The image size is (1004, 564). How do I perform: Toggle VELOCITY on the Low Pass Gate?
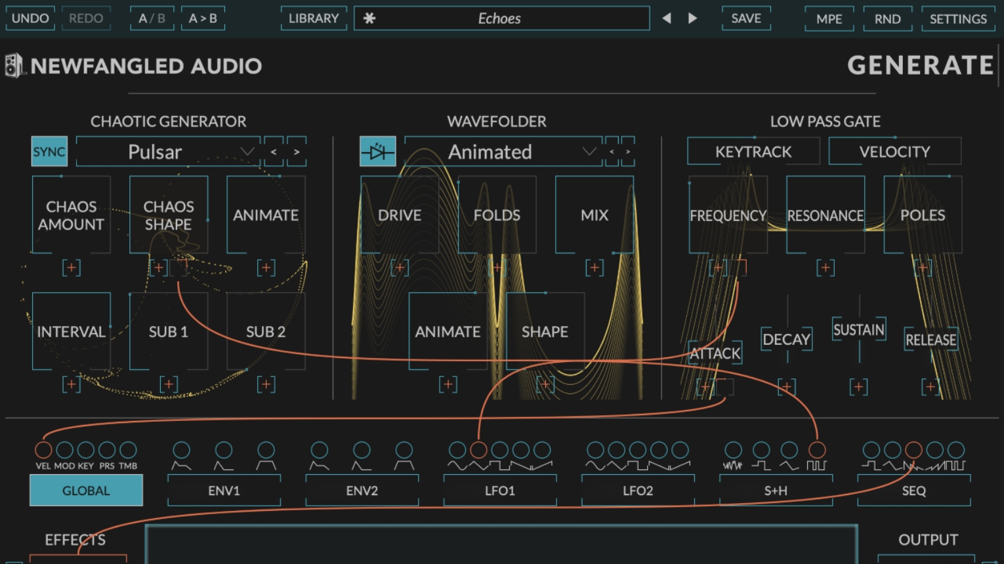[894, 151]
